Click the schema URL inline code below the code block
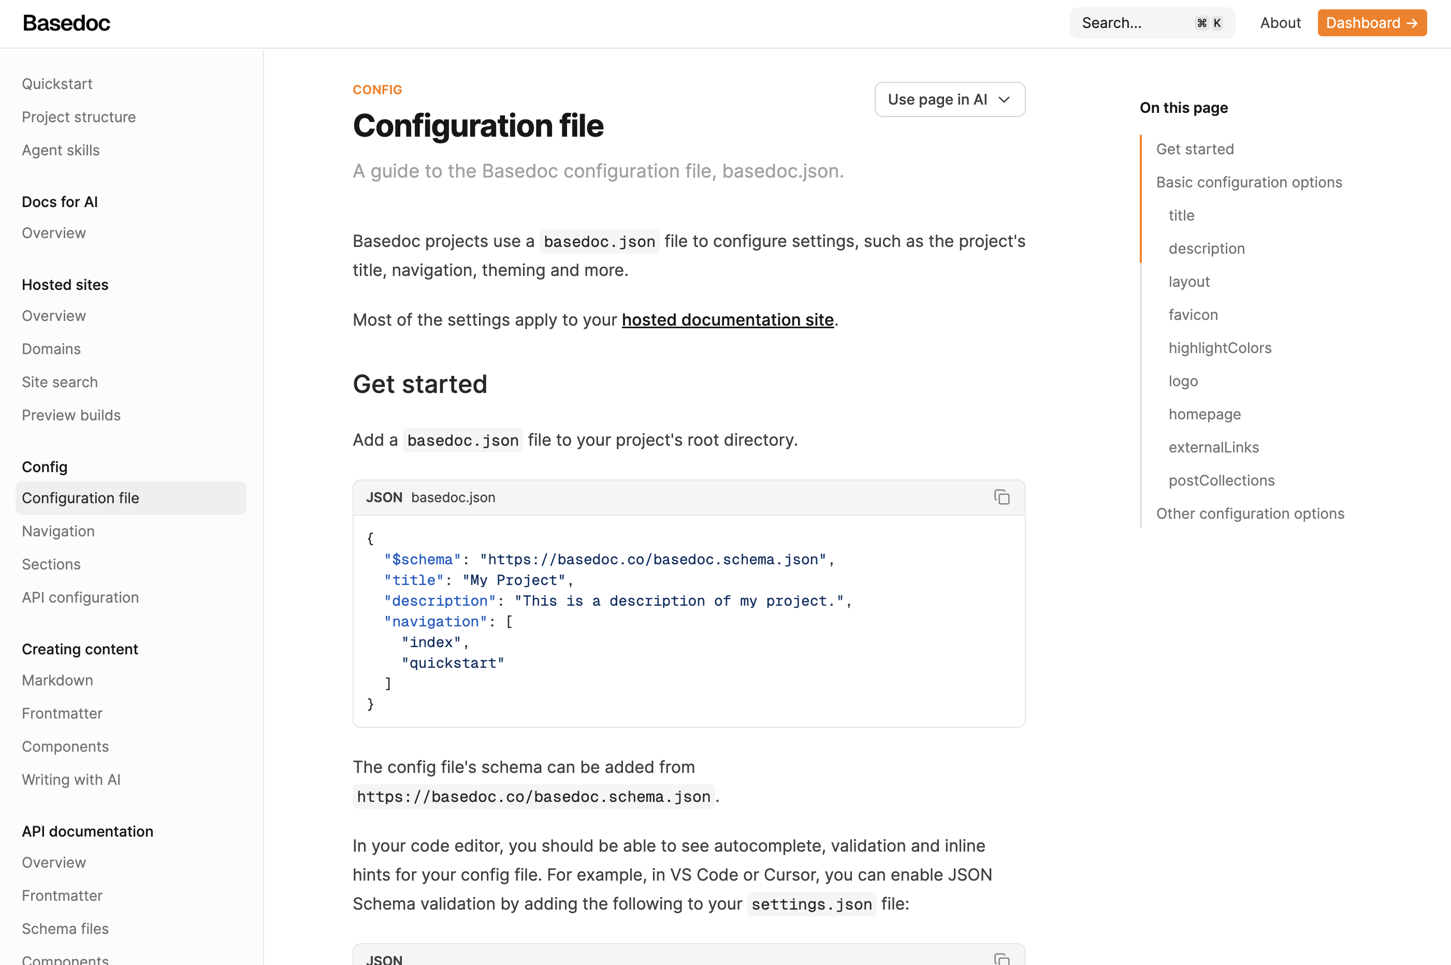1451x965 pixels. click(x=534, y=797)
